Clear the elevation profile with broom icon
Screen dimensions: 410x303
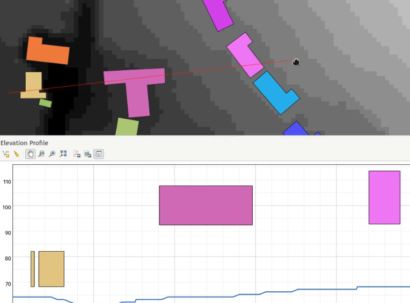point(17,154)
